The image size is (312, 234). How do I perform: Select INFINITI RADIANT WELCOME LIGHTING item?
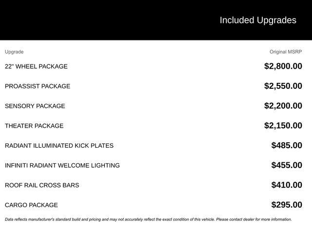pyautogui.click(x=62, y=165)
